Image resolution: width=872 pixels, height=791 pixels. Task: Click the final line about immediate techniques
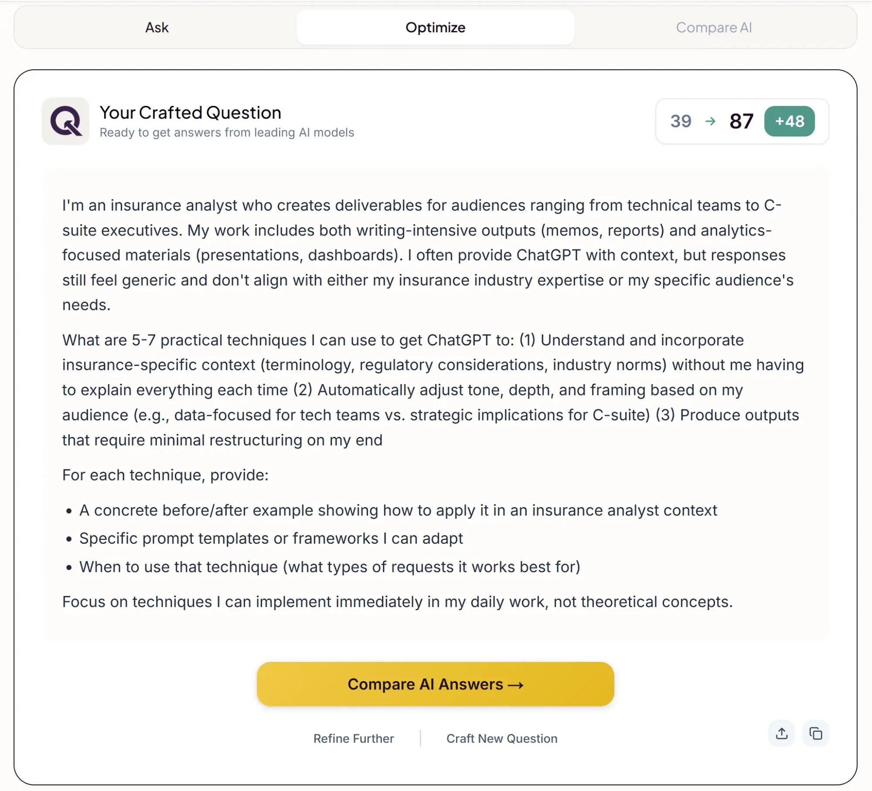click(398, 602)
